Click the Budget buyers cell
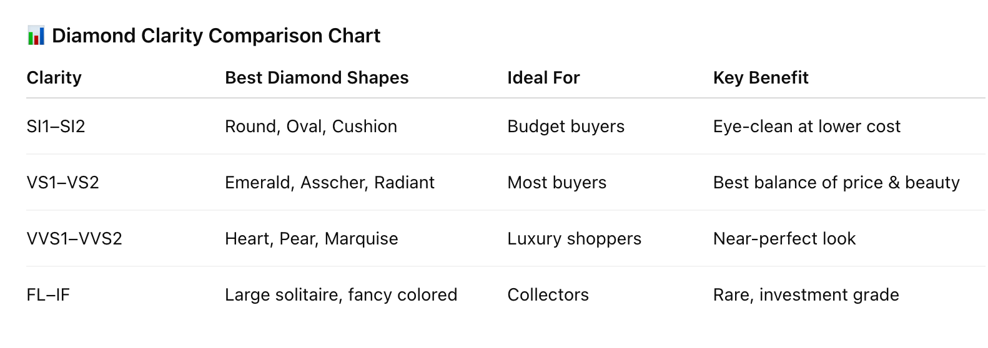This screenshot has height=348, width=988. point(566,126)
